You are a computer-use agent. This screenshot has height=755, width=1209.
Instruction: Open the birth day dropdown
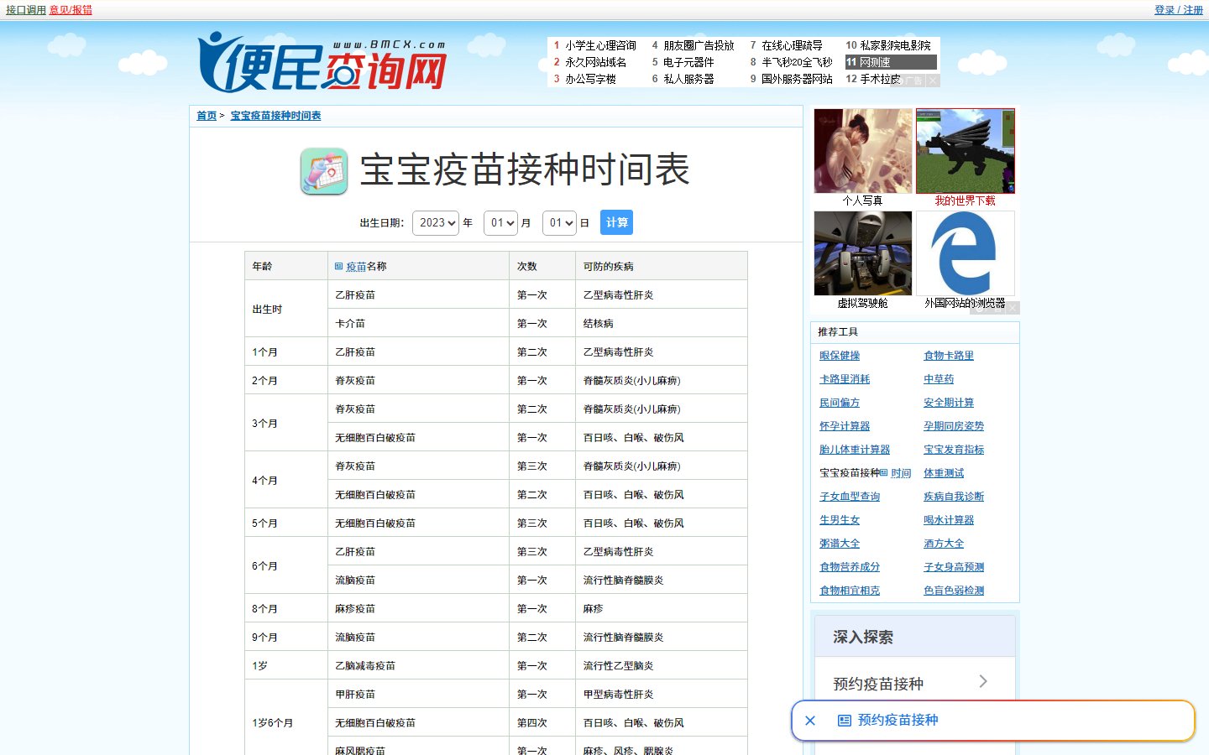click(x=559, y=223)
